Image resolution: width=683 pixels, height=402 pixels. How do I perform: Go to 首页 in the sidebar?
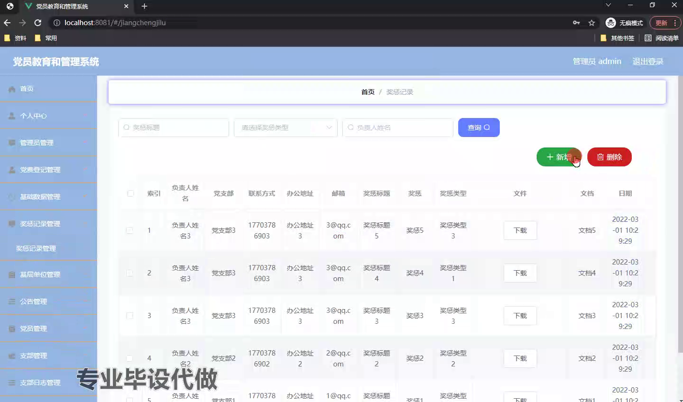point(48,89)
